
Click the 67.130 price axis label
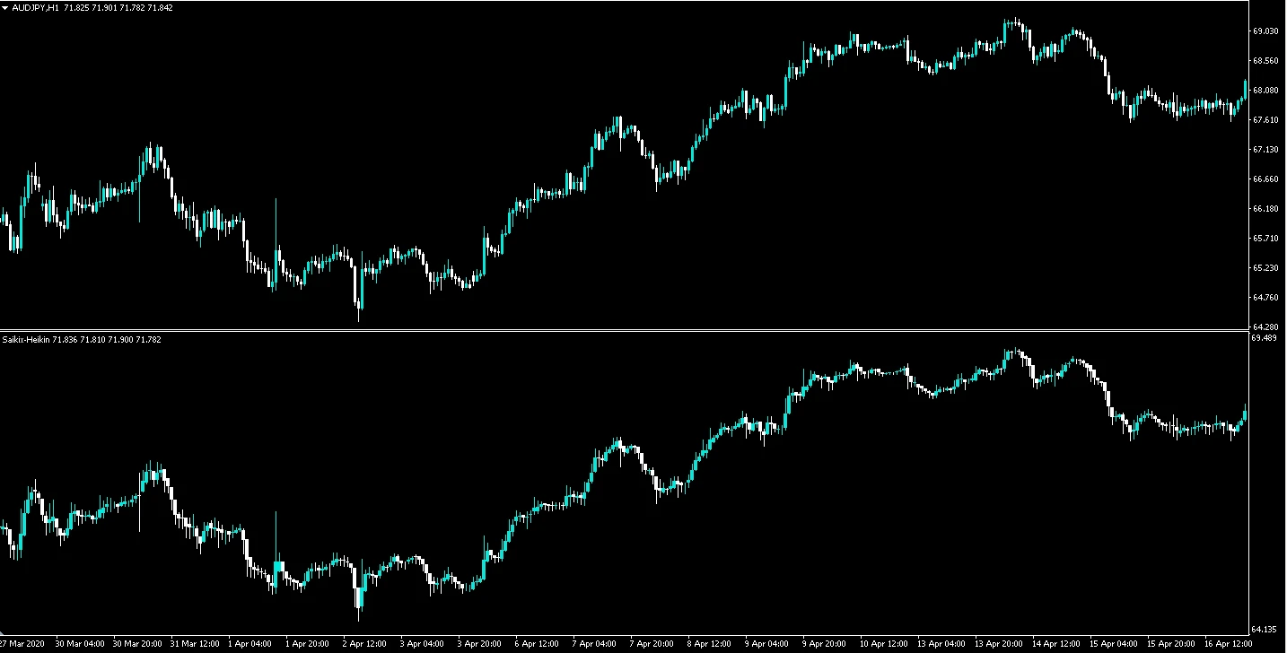pos(1264,150)
